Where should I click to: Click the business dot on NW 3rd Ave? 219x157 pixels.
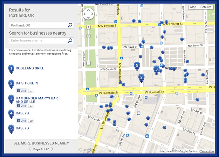click(x=203, y=75)
